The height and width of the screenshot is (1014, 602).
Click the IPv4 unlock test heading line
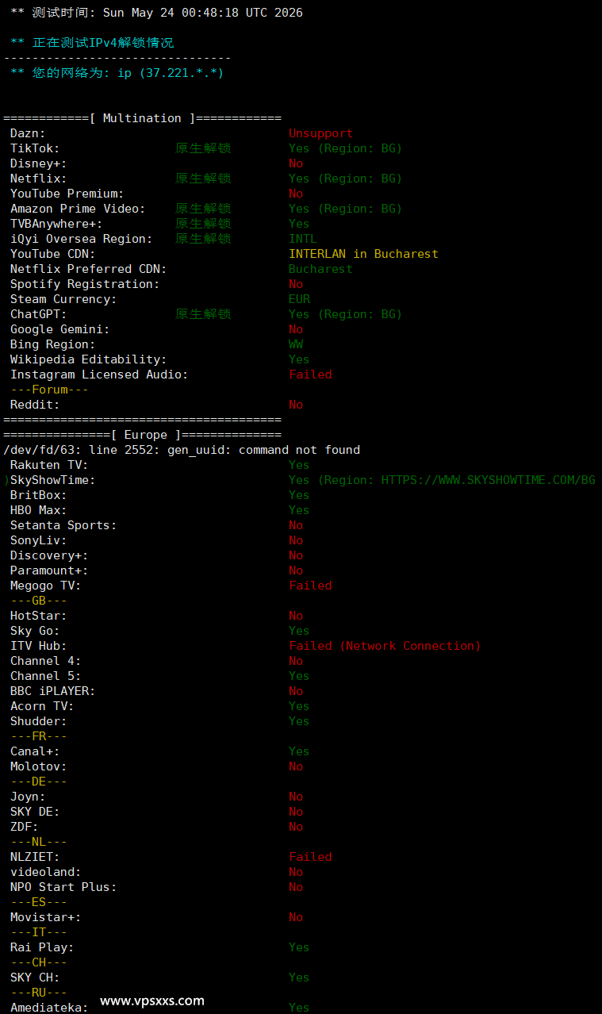92,43
